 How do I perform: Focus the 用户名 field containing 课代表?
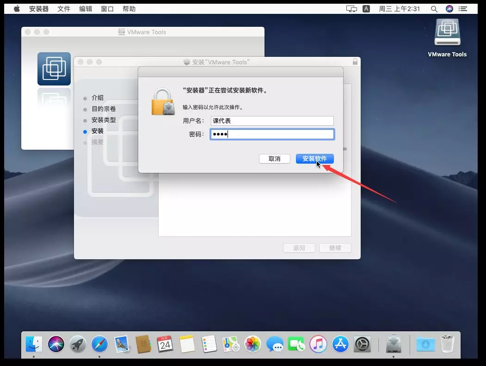coord(272,121)
